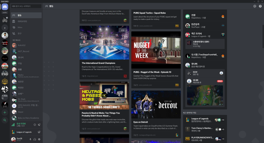Click Minecraft icon on DuckTales Adventure Map card
The width and height of the screenshot is (264, 143).
(x=125, y=20)
